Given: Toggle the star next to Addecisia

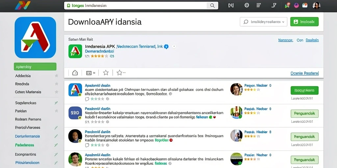Looking at the screenshot, I should pyautogui.click(x=56, y=76).
